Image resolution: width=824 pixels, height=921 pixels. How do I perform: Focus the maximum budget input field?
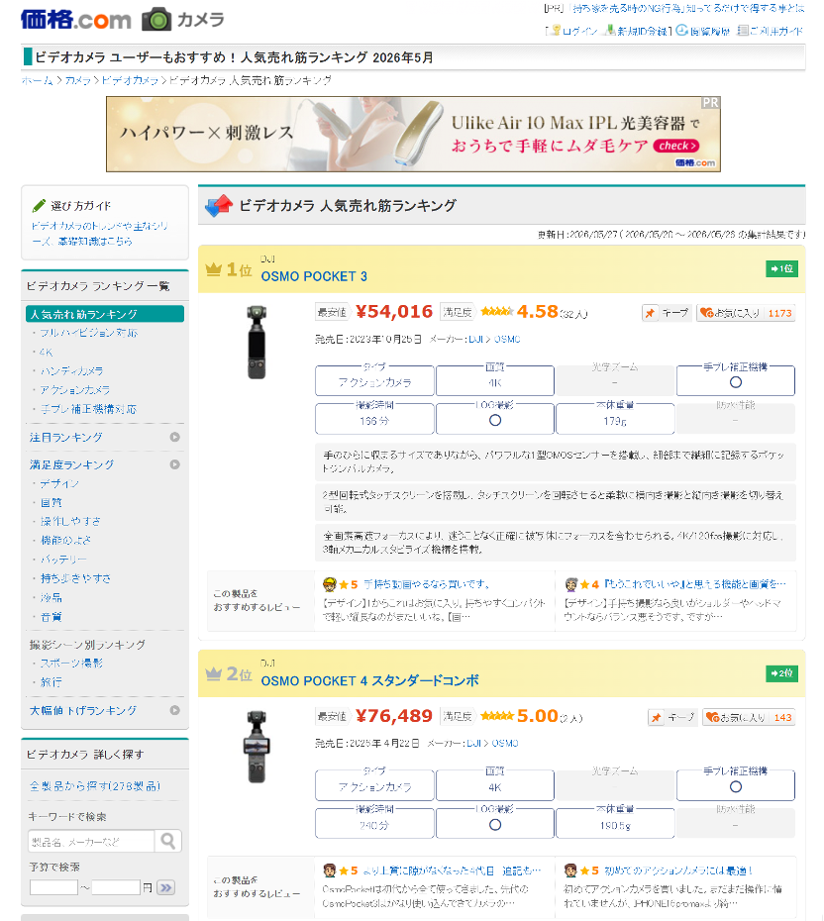[116, 887]
